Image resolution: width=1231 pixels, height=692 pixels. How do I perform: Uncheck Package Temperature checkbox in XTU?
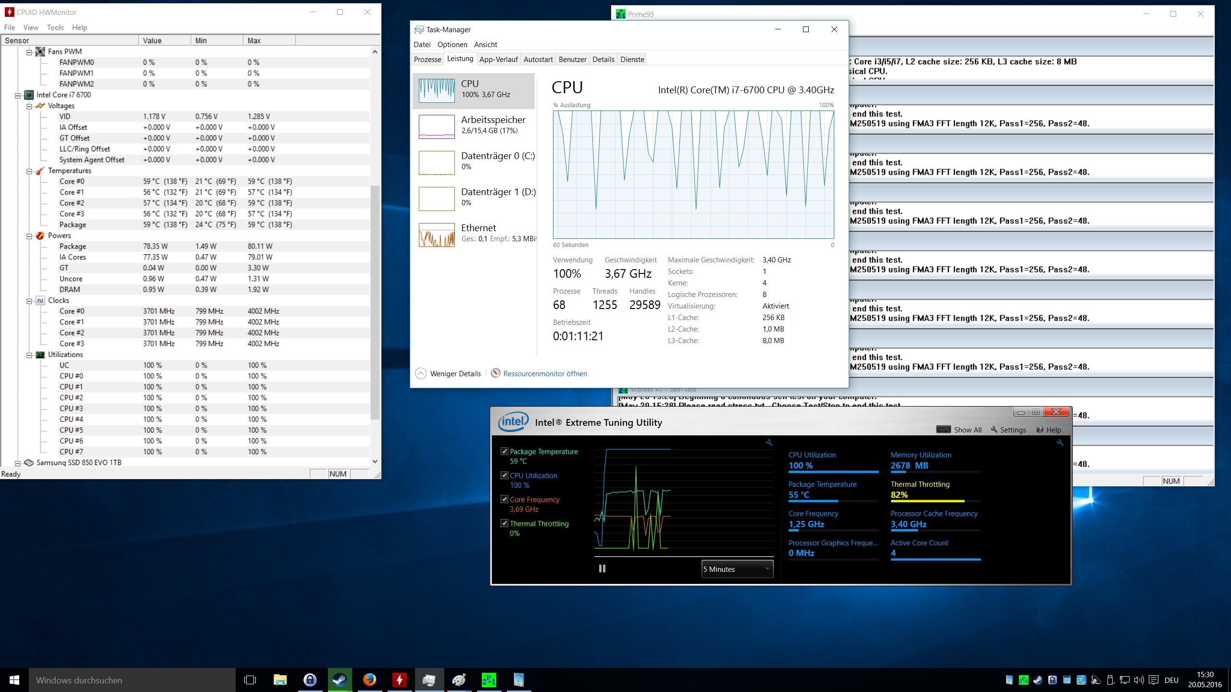[504, 451]
